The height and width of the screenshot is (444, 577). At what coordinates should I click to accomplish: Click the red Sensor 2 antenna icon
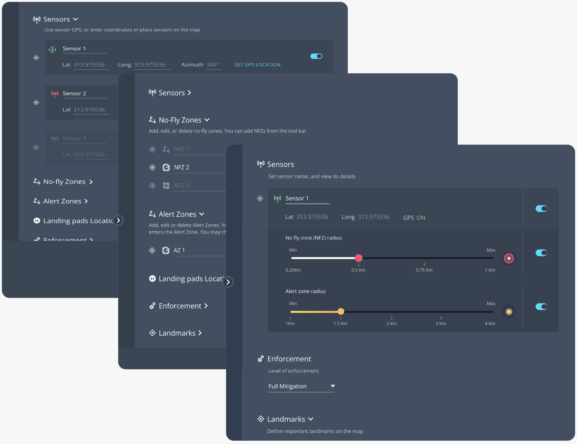[x=55, y=94]
